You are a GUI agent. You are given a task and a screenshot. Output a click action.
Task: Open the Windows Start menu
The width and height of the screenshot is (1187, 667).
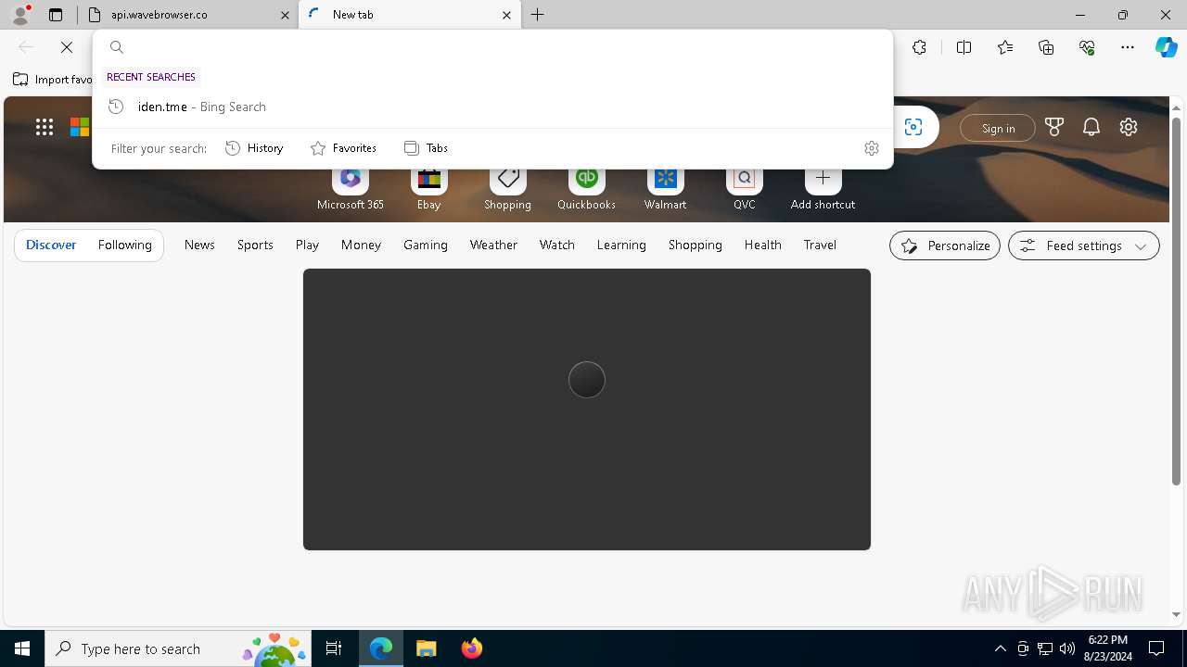pos(22,648)
